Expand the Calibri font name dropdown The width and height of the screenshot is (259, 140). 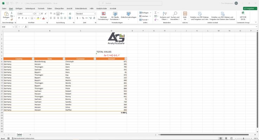pos(33,14)
